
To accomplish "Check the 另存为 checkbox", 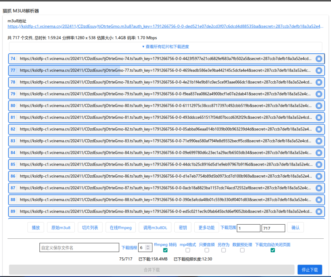I will pyautogui.click(x=223, y=250).
